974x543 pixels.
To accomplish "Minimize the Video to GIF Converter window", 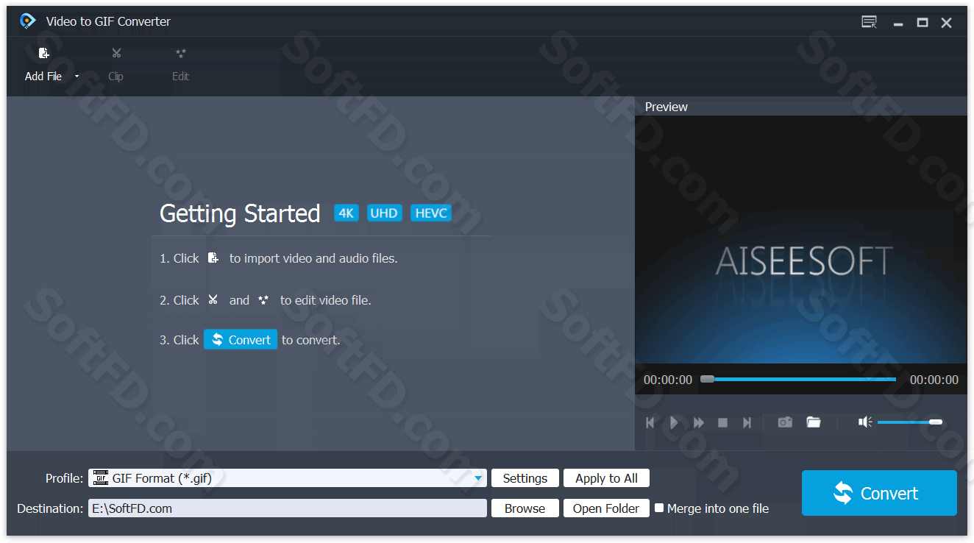I will coord(898,23).
